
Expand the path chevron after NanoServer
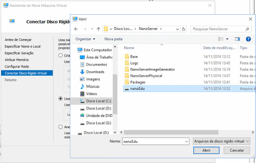[x=161, y=29]
